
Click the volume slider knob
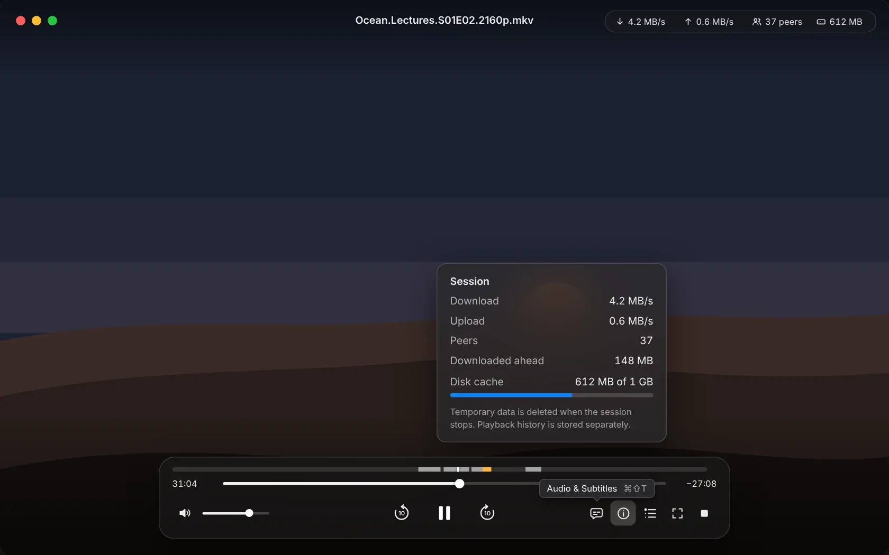click(x=249, y=513)
